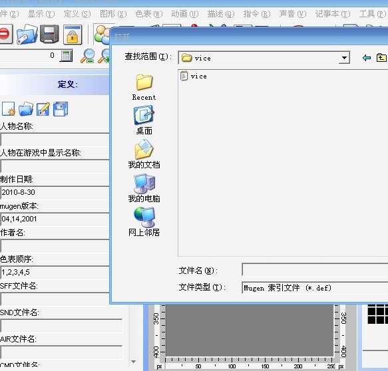
Task: Open the calculator icon beside value 0
Action: (x=66, y=56)
